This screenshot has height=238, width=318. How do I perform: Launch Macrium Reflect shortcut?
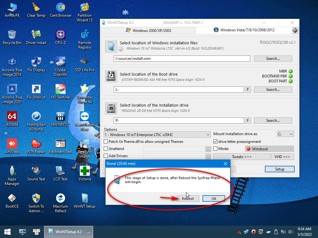coord(61,203)
